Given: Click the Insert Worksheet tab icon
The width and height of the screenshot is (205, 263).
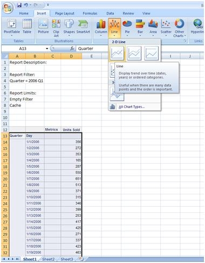Looking at the screenshot, I should coord(81,259).
